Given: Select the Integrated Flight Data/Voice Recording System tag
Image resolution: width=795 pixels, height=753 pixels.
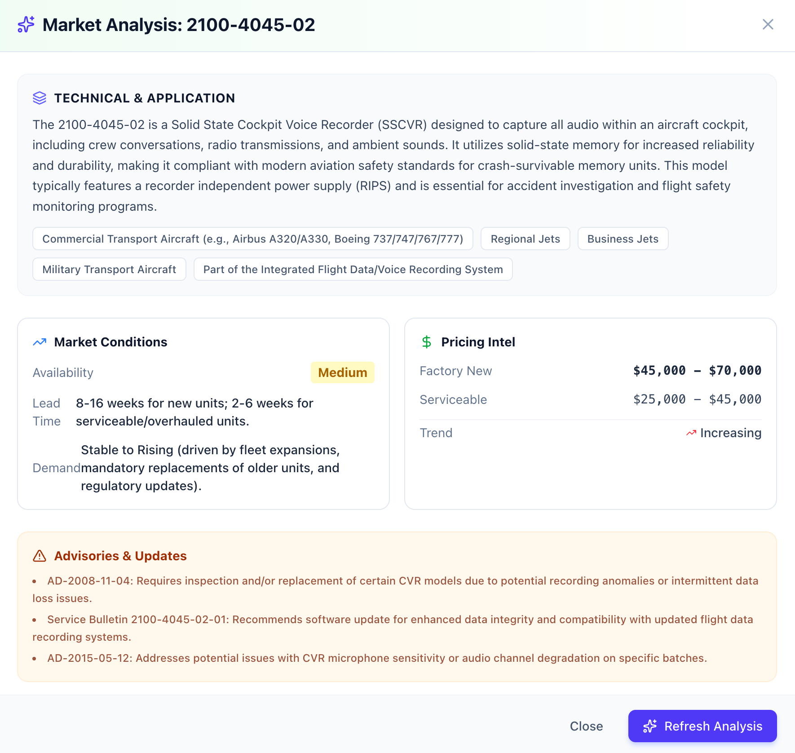Looking at the screenshot, I should tap(353, 269).
